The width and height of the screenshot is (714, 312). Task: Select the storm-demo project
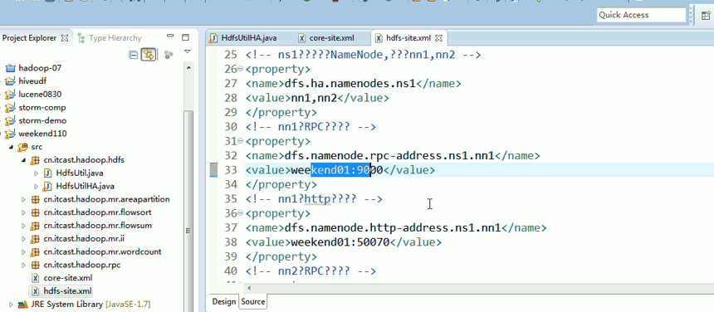pyautogui.click(x=42, y=121)
